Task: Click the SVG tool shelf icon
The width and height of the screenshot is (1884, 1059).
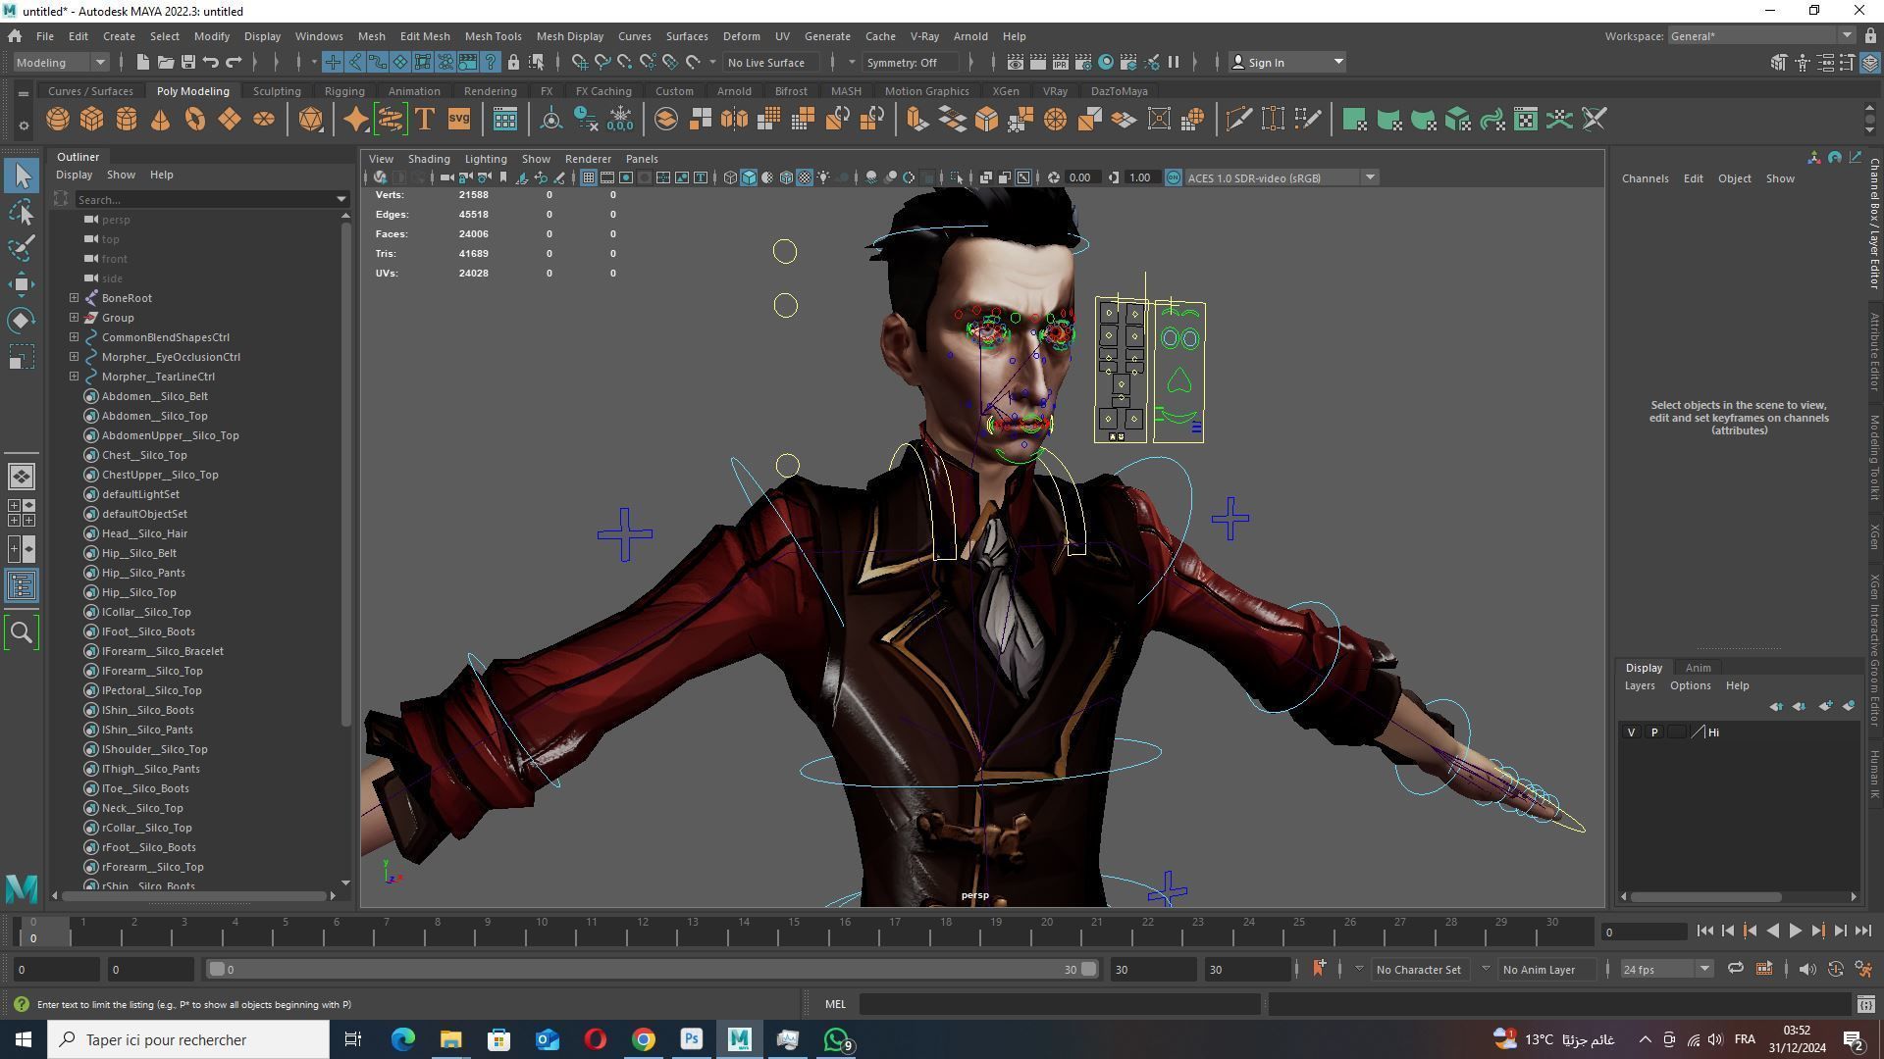Action: 458,120
